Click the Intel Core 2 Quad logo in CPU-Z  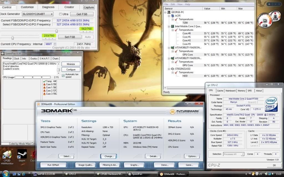tap(271, 104)
